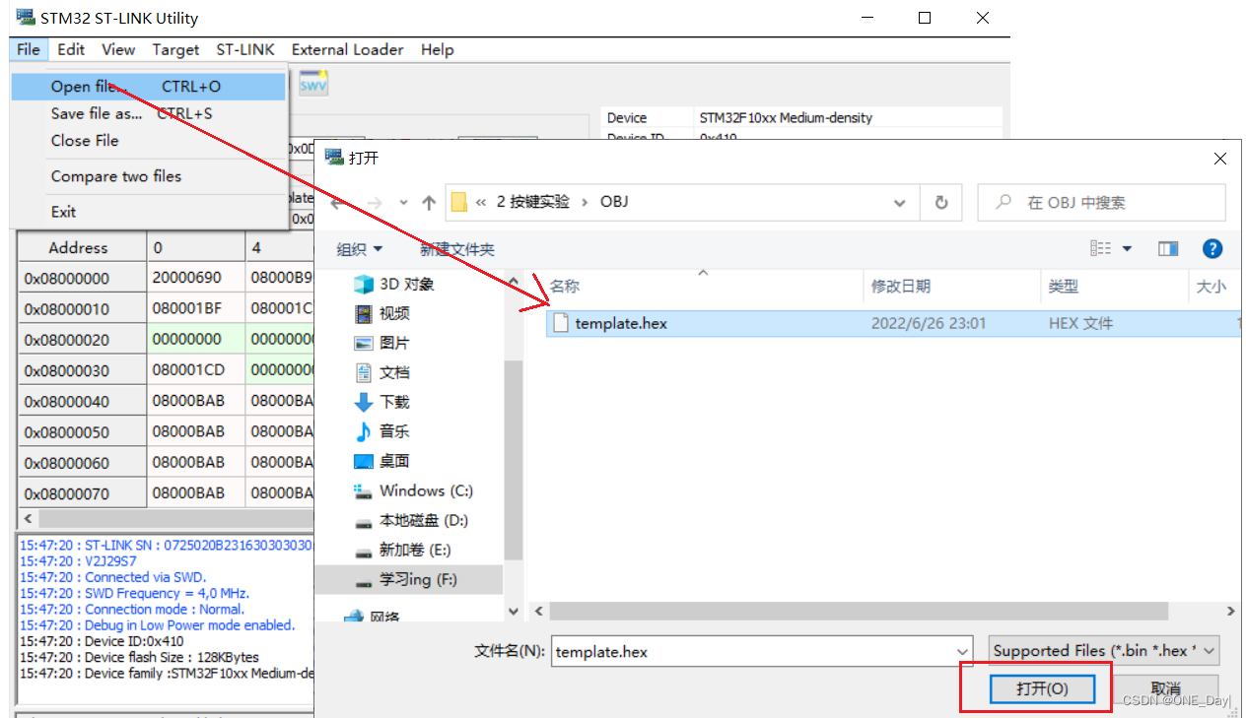Click the 新建文件夹 button

coord(457,249)
